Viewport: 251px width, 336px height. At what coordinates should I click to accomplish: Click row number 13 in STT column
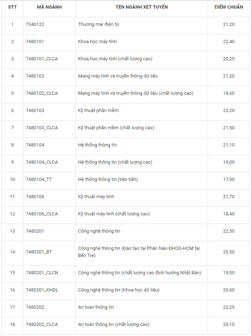[x=12, y=231]
